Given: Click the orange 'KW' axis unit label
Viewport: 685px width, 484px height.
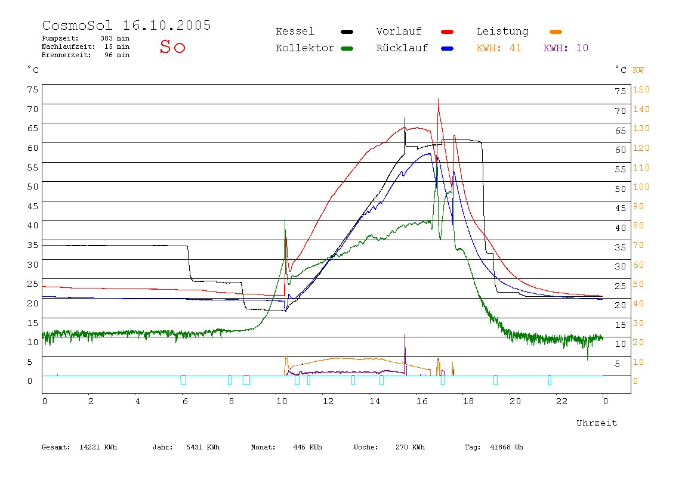Looking at the screenshot, I should click(x=638, y=70).
